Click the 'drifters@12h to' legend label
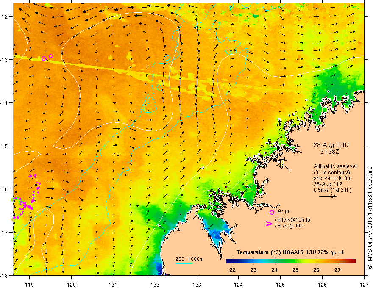Image resolution: width=373 pixels, height=288 pixels. (x=292, y=220)
